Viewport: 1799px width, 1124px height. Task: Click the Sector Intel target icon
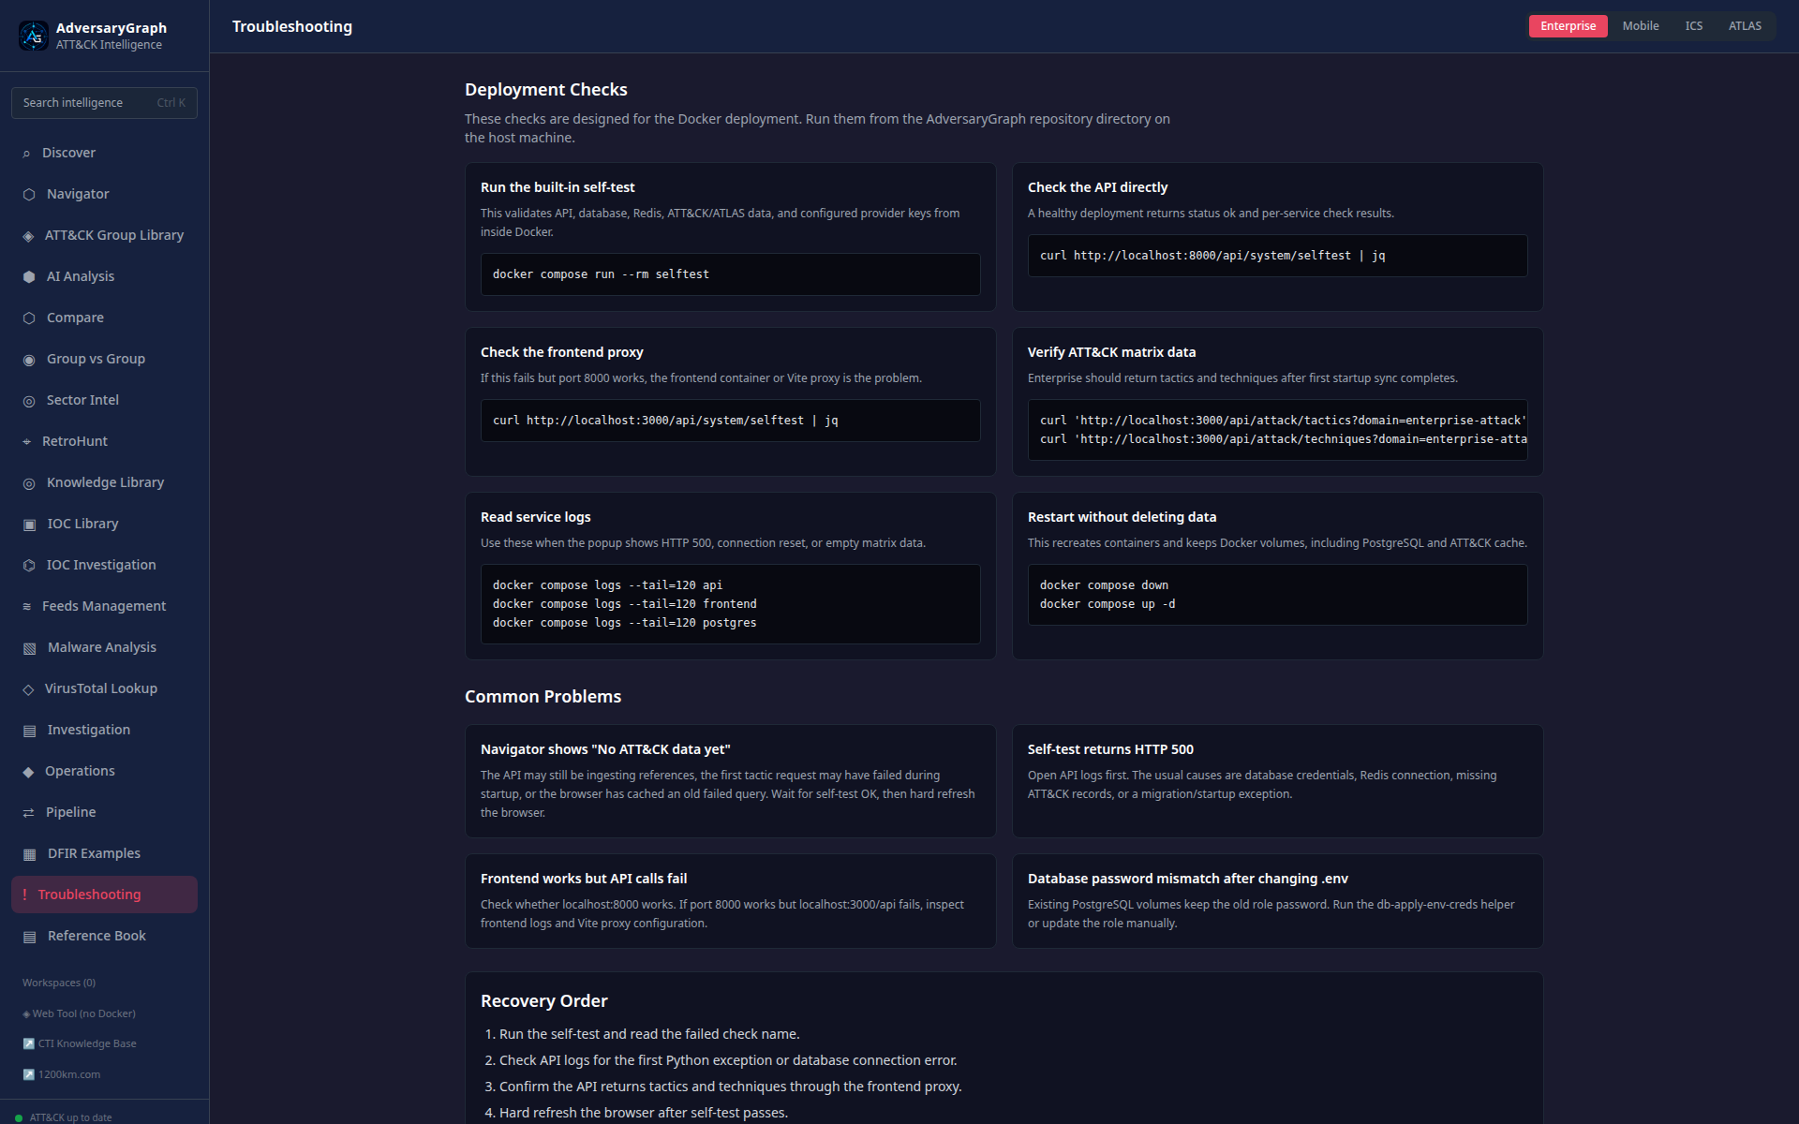coord(29,401)
